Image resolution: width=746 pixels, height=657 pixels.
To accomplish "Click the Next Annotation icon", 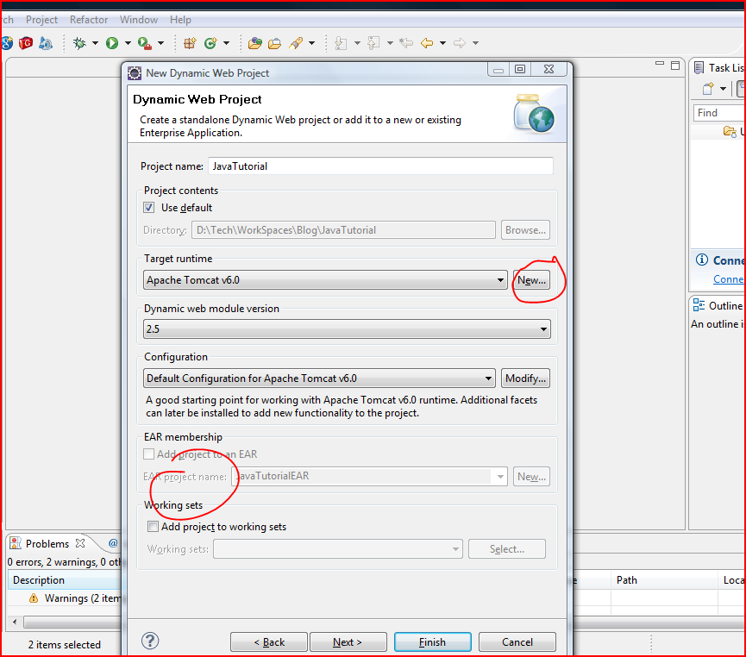I will click(x=341, y=43).
